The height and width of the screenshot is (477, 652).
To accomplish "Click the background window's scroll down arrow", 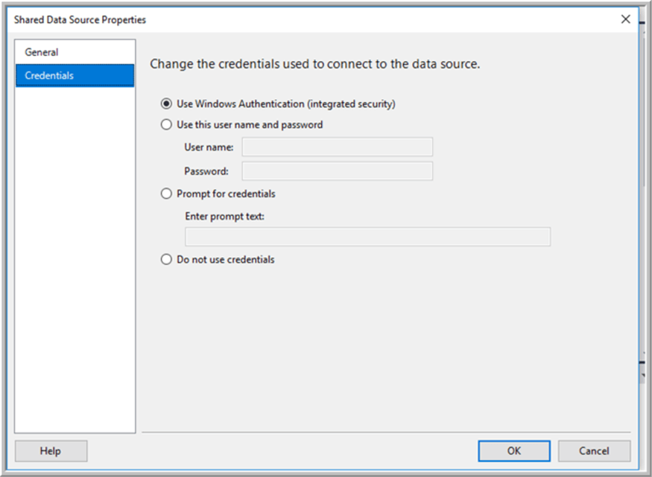I will [643, 375].
